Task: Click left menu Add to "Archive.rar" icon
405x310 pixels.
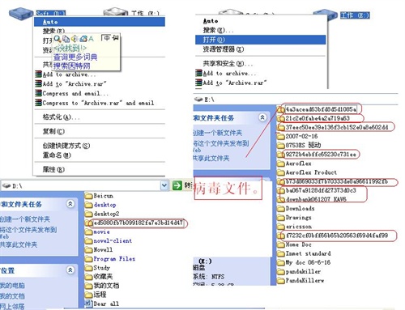Action: coord(38,83)
